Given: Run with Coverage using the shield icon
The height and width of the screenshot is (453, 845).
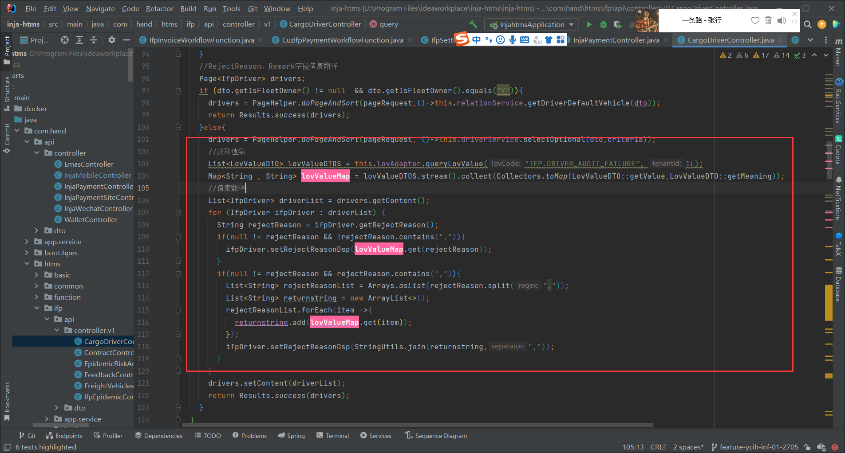Looking at the screenshot, I should pyautogui.click(x=617, y=24).
